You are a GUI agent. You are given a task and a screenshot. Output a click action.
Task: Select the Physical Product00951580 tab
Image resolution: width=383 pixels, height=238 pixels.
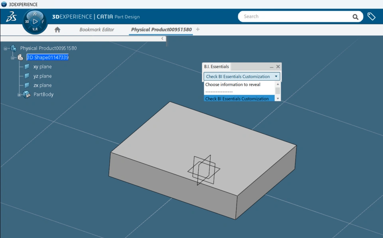161,30
